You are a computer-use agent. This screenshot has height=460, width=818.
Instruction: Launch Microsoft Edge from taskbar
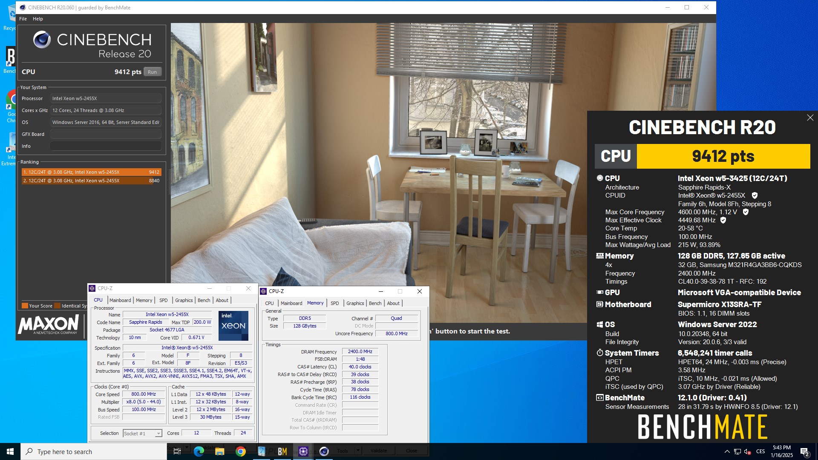coord(199,451)
